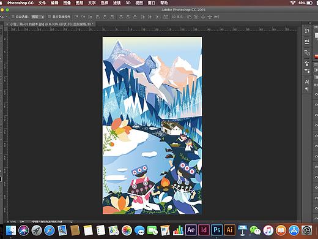Open 选择 menu
The width and height of the screenshot is (318, 239).
pyautogui.click(x=104, y=3)
